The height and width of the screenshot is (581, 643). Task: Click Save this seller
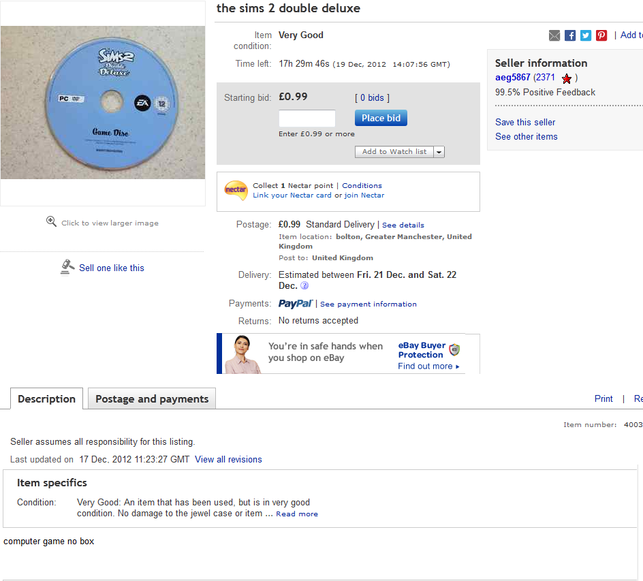point(525,122)
